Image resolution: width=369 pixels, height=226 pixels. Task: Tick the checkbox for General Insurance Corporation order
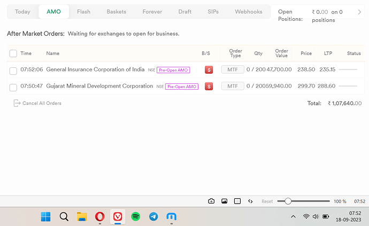pyautogui.click(x=13, y=71)
